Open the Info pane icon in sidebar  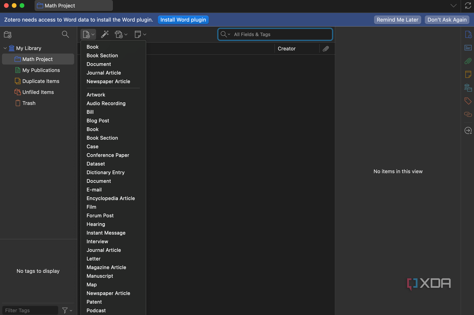click(x=468, y=34)
